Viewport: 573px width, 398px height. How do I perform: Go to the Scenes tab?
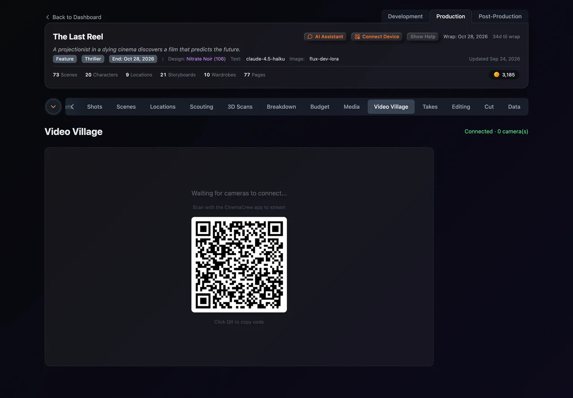pyautogui.click(x=126, y=107)
